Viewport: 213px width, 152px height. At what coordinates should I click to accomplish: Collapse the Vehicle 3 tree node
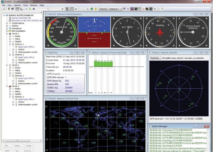pos(7,86)
